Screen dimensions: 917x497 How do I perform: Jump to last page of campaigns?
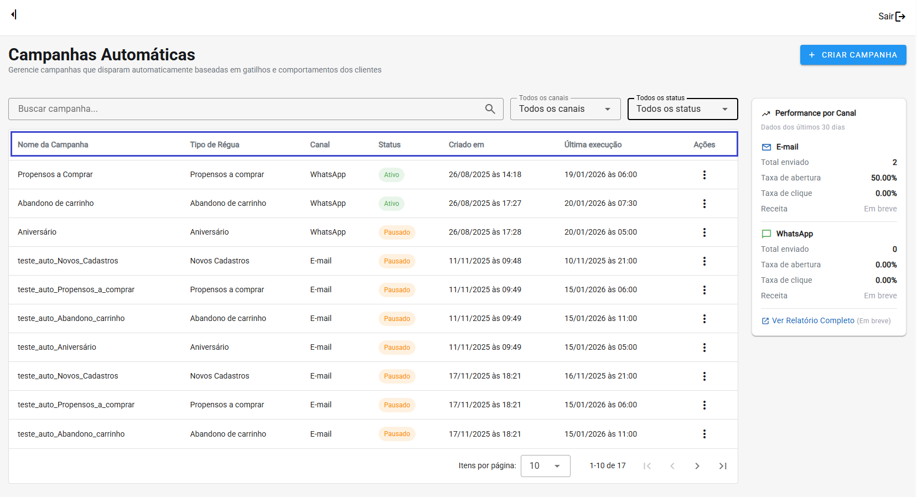pyautogui.click(x=722, y=466)
